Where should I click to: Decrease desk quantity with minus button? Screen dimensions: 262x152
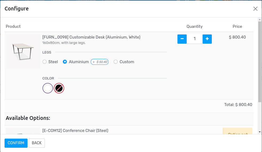pos(182,39)
